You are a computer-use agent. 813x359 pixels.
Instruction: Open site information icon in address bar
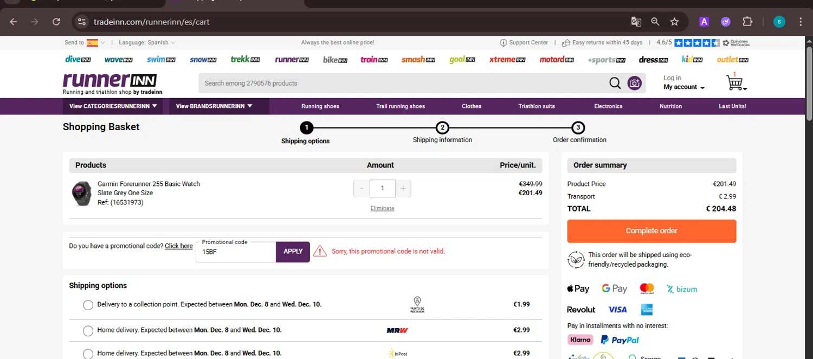point(82,22)
